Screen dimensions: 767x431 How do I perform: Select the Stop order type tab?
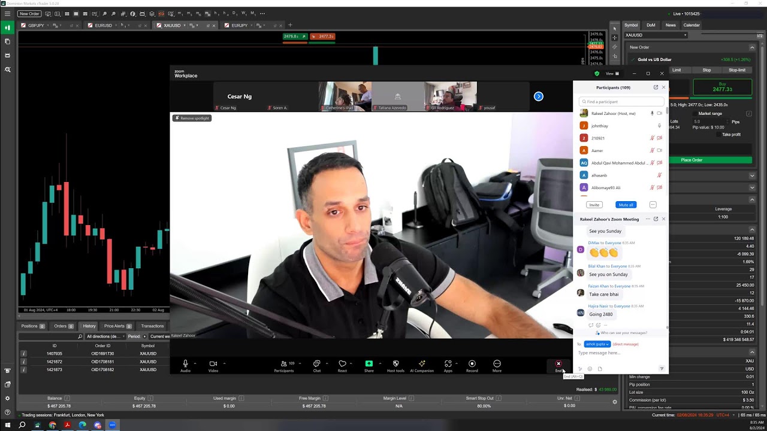pyautogui.click(x=706, y=70)
